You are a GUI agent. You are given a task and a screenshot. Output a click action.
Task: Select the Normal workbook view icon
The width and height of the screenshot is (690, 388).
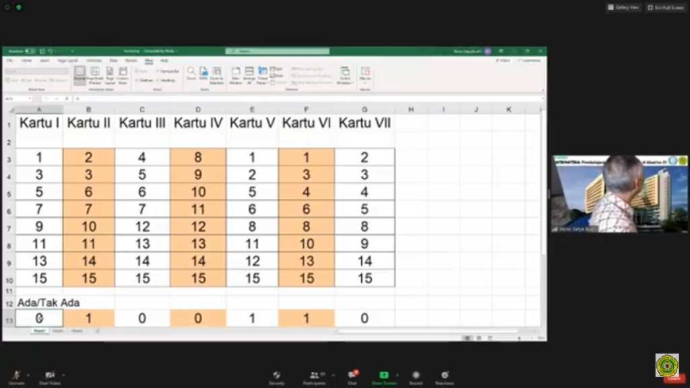[80, 75]
